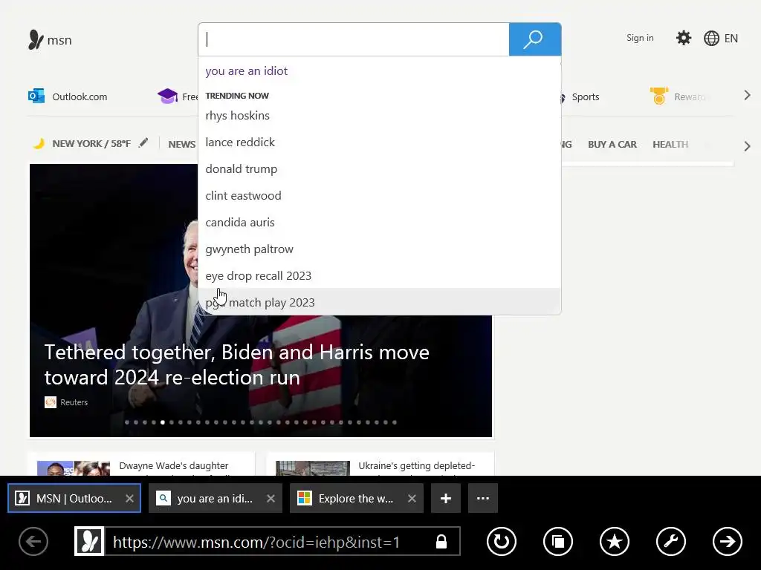Switch to 'you are an idi...' tab
The width and height of the screenshot is (761, 570).
point(215,498)
